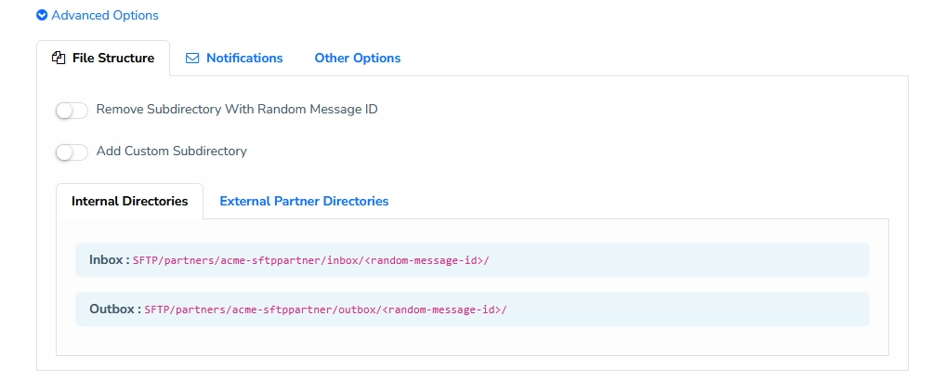Click the Notifications envelope icon
The height and width of the screenshot is (382, 945).
pos(192,59)
